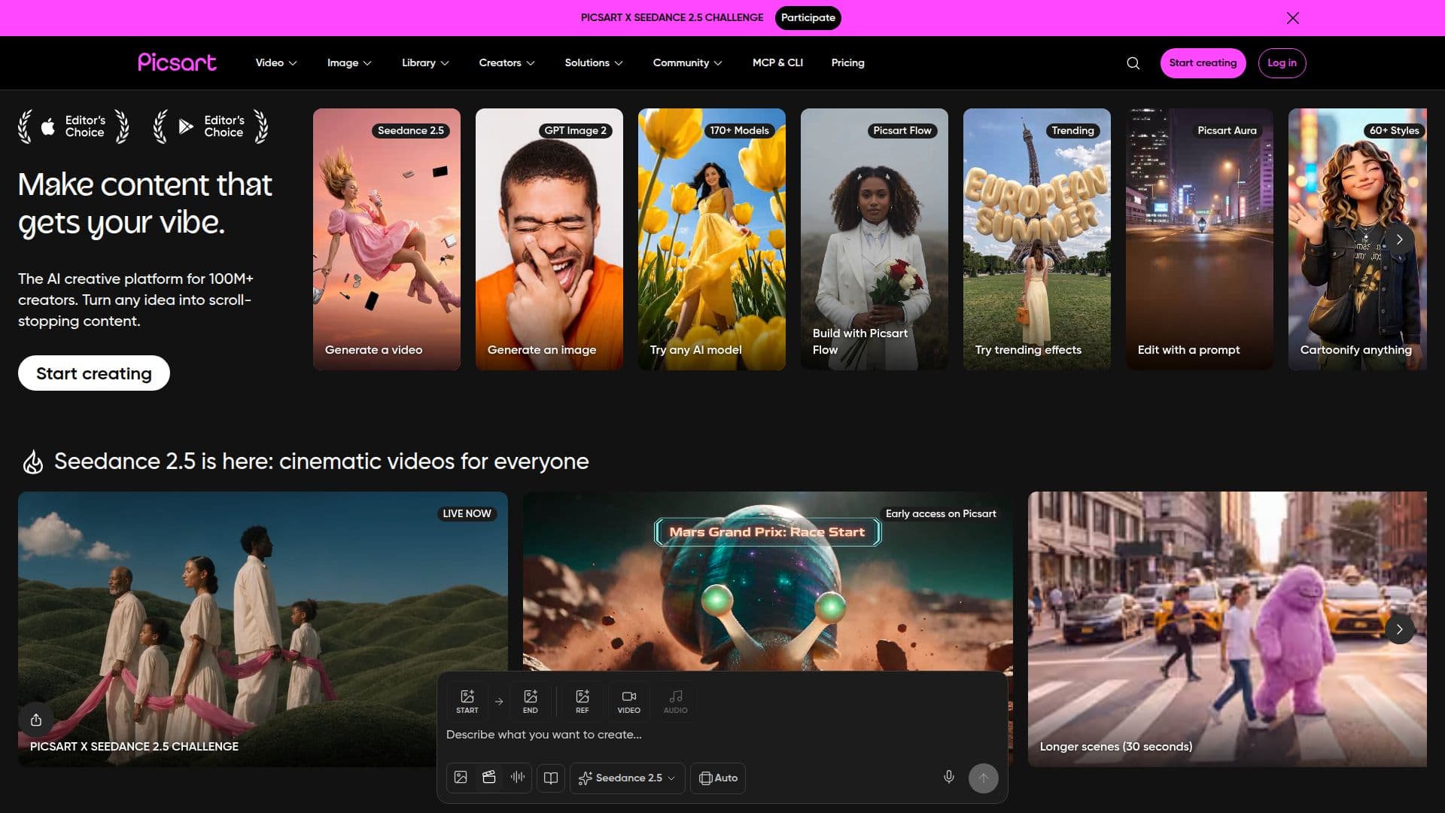1445x813 pixels.
Task: Click the white Start creating button in the hero
Action: coord(94,373)
